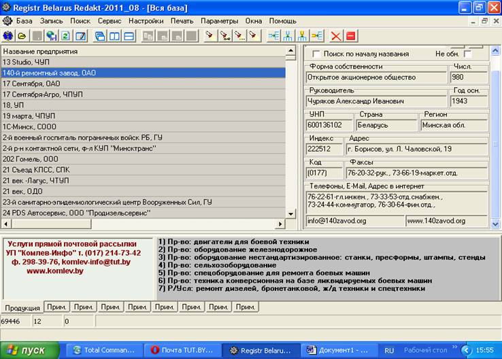Click the red stop toolbar icon
This screenshot has width=502, height=359.
click(x=350, y=35)
